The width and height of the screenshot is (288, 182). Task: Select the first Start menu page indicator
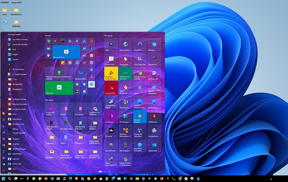tap(100, 171)
